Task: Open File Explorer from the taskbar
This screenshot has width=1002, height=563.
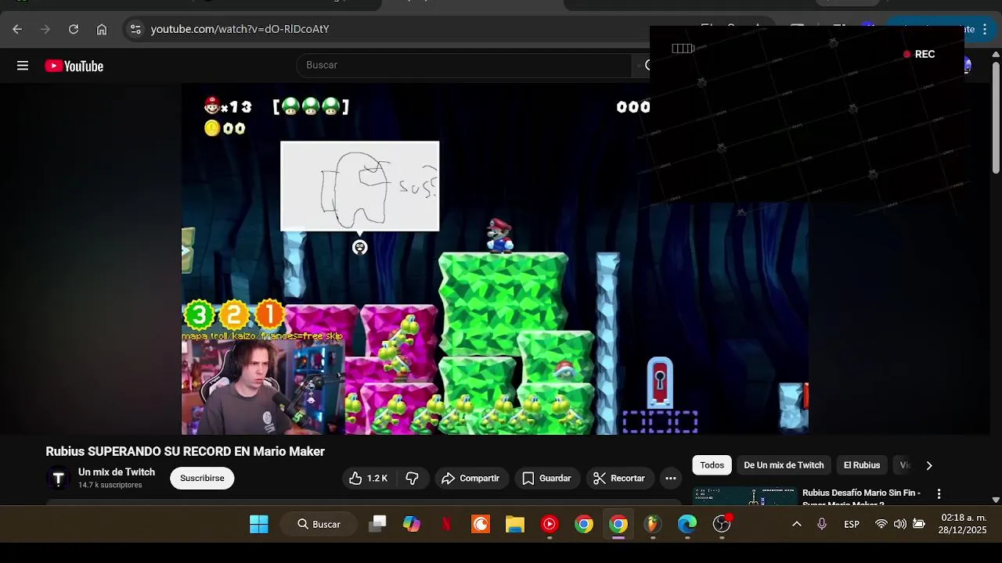Action: coord(515,525)
